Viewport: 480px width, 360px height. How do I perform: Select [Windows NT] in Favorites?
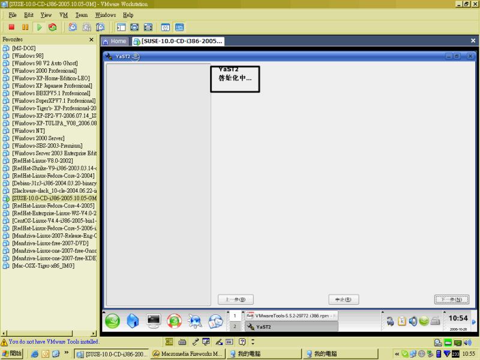coord(28,131)
